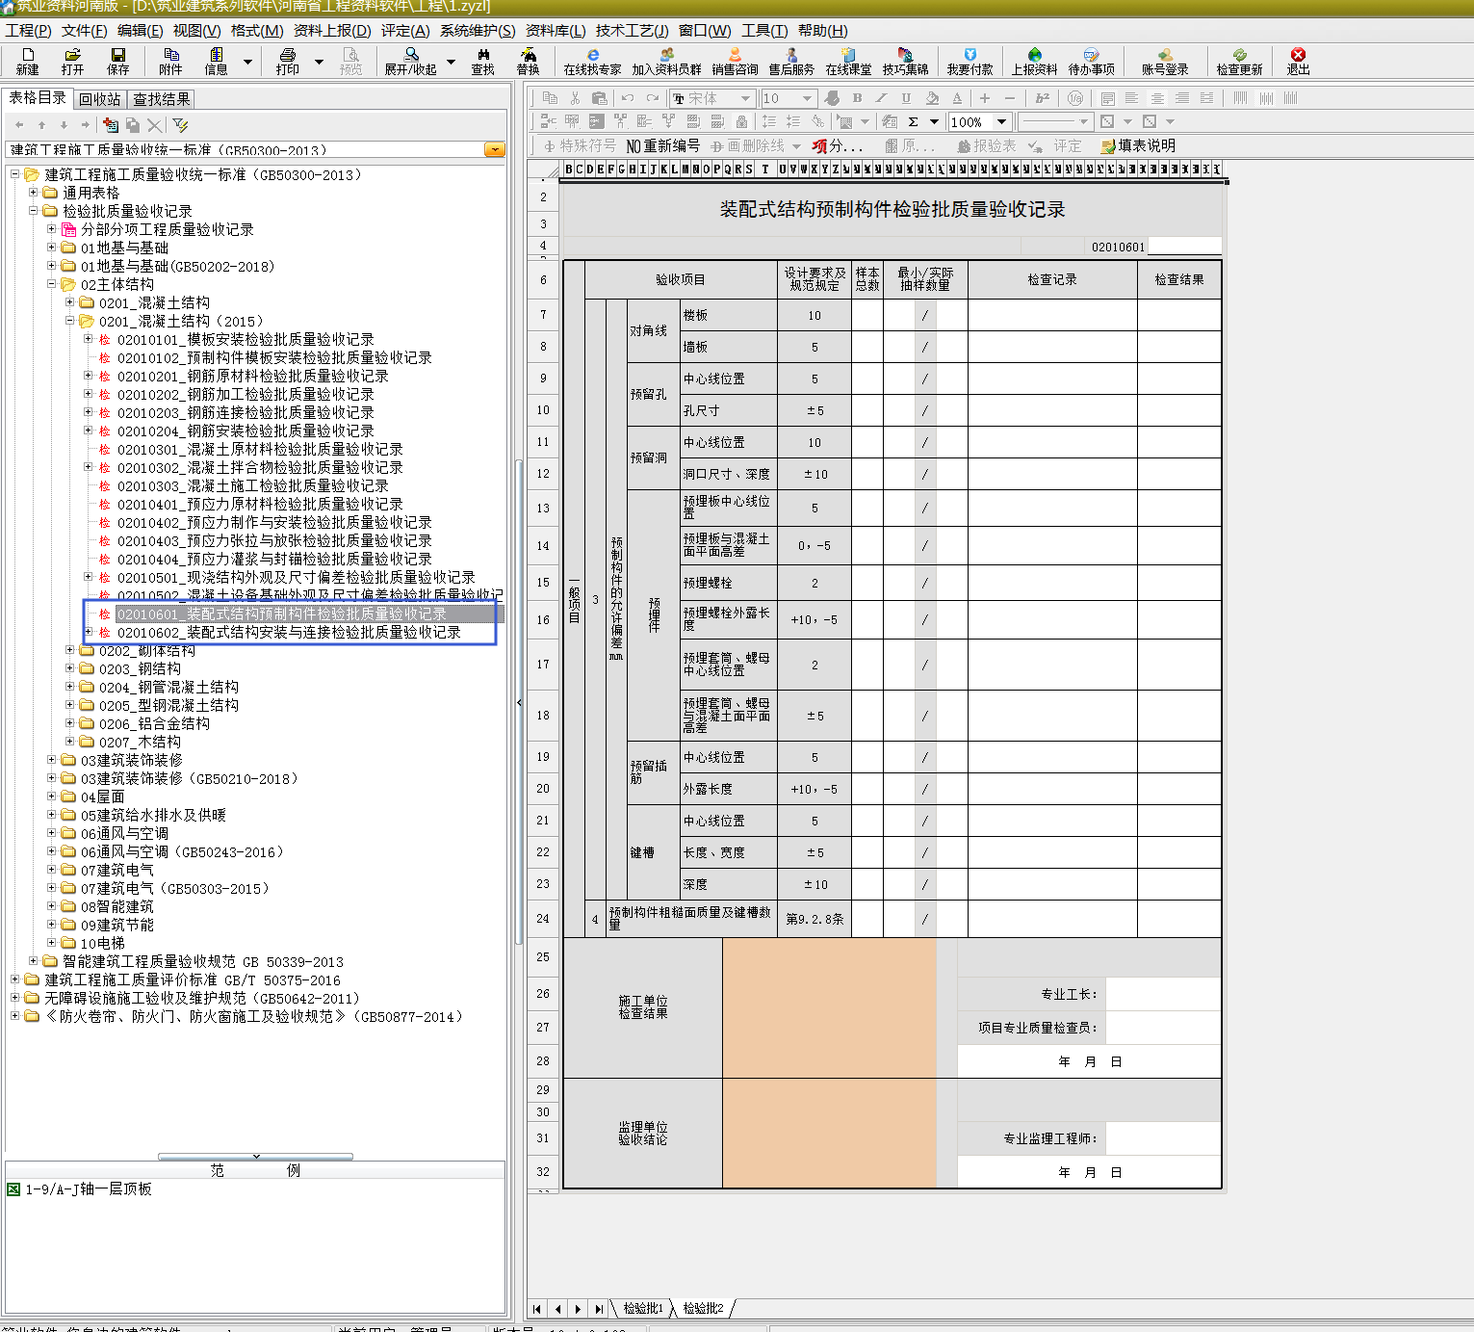Open the dropdown arrow next to 信息
The height and width of the screenshot is (1332, 1474).
(247, 62)
